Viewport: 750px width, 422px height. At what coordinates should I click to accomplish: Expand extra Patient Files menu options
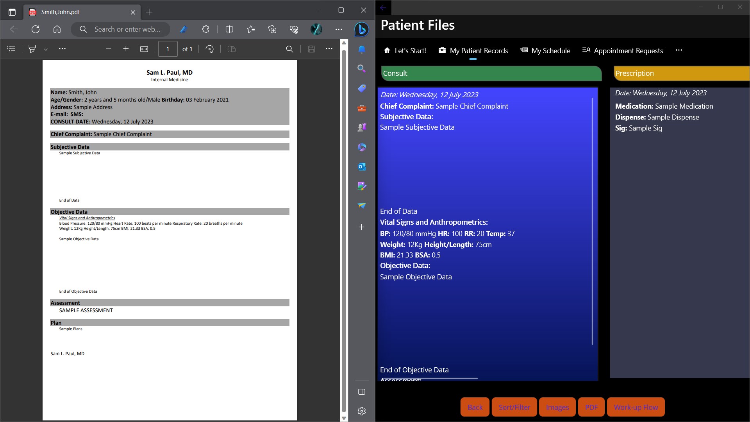pyautogui.click(x=679, y=50)
